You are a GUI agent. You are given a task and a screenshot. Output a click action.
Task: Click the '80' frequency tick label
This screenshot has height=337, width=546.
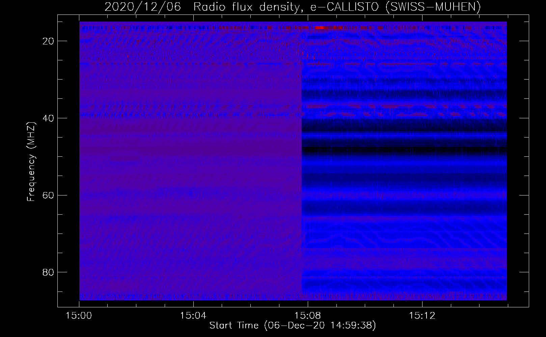click(49, 272)
